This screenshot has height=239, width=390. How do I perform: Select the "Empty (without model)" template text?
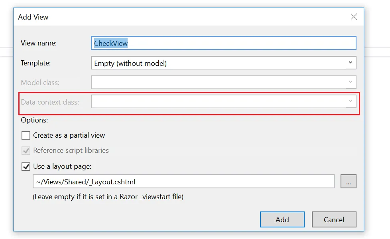[x=130, y=63]
